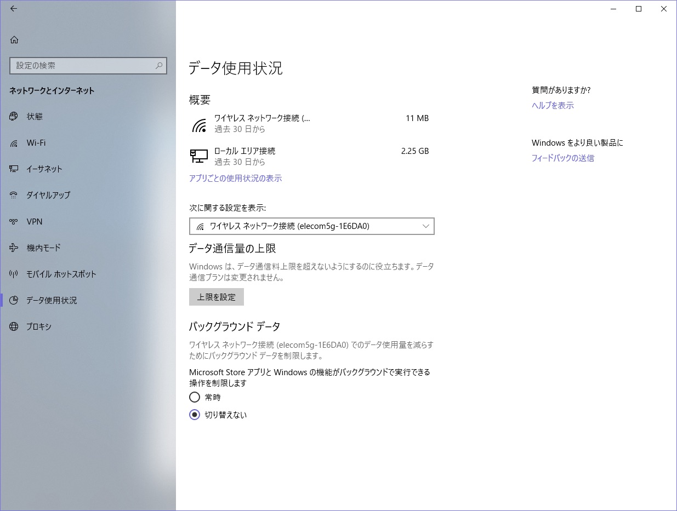This screenshot has height=511, width=677.
Task: Click the 11 MB usage value
Action: point(417,118)
